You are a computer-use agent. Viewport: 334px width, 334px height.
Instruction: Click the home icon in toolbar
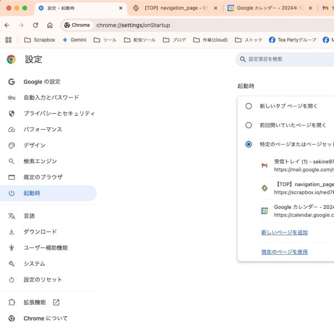(x=50, y=25)
